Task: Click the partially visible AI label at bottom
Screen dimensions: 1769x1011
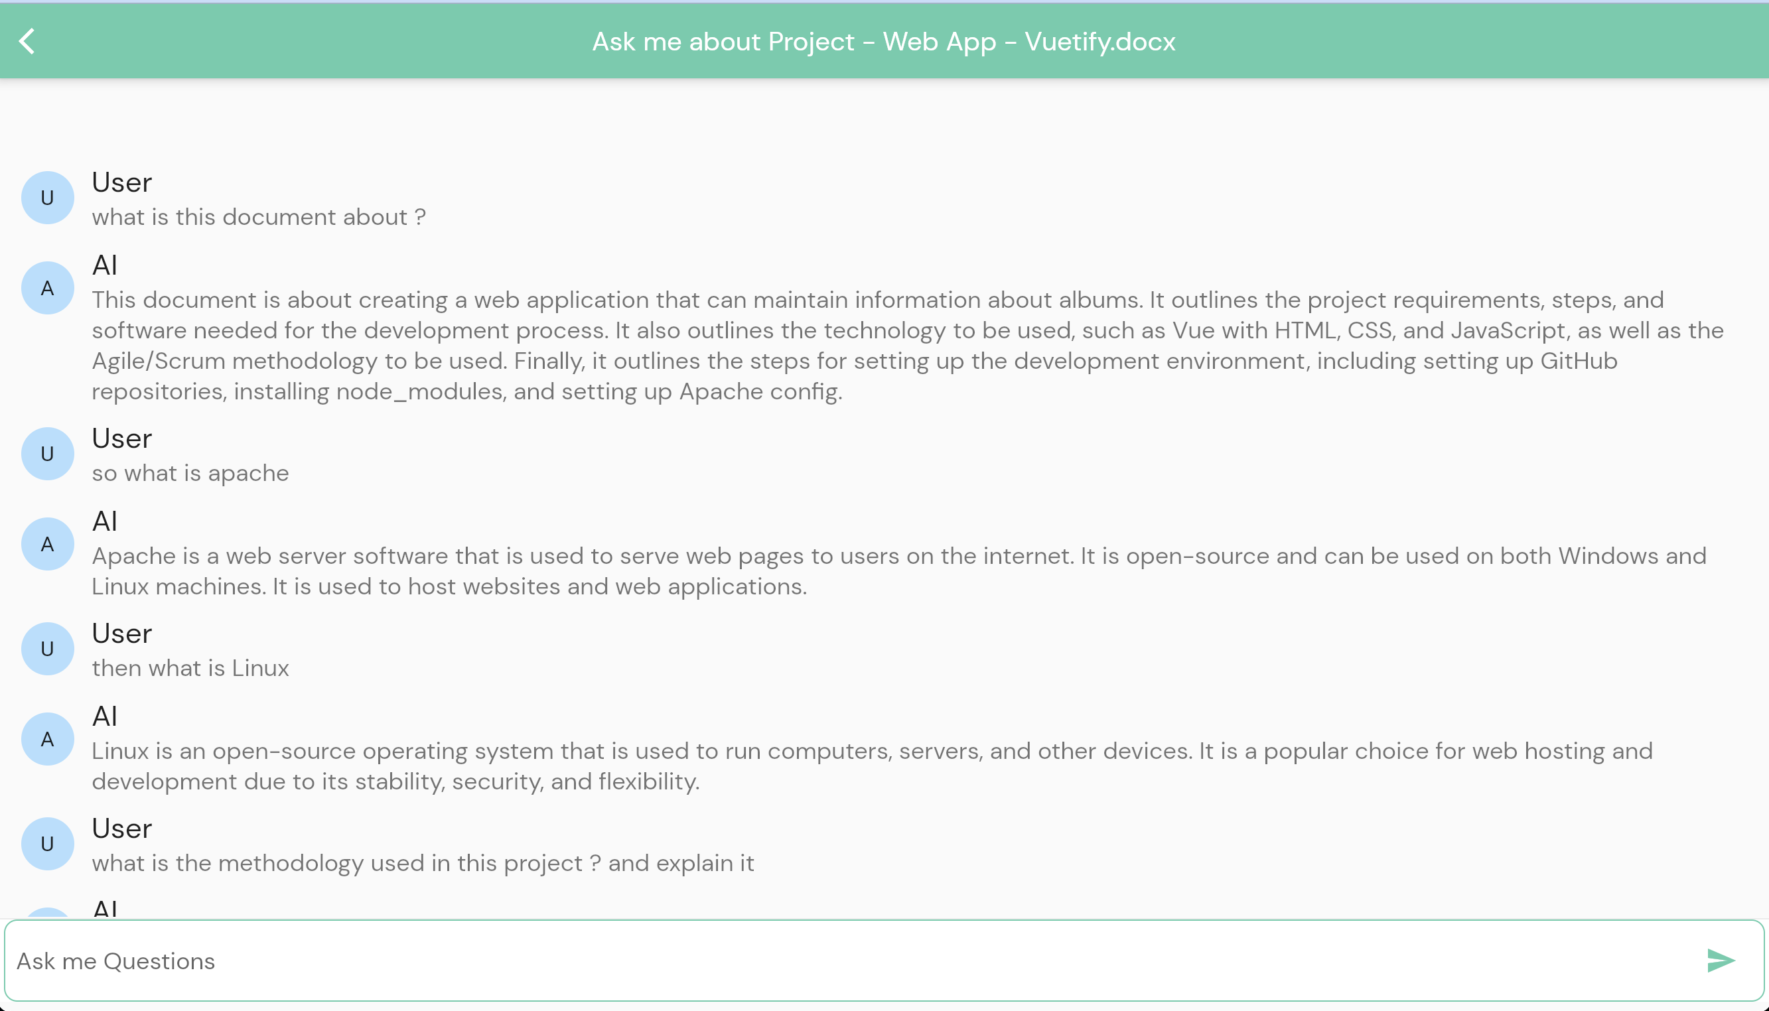Action: click(105, 908)
